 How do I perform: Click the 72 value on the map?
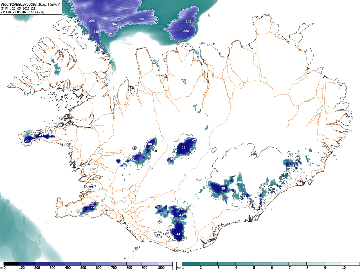click(93, 207)
